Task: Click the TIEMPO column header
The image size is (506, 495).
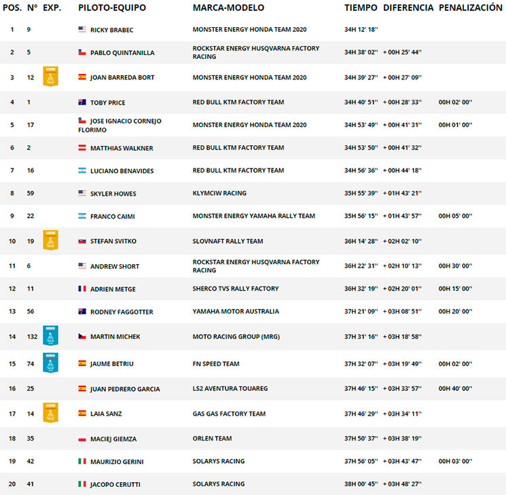Action: [x=361, y=7]
